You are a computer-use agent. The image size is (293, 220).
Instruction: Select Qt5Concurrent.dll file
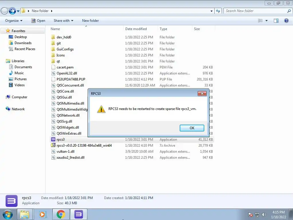70,85
